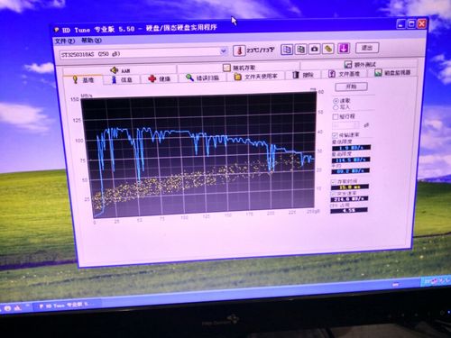Click the Exit (退出) button
Screen dimensions: 451x338
pyautogui.click(x=367, y=48)
